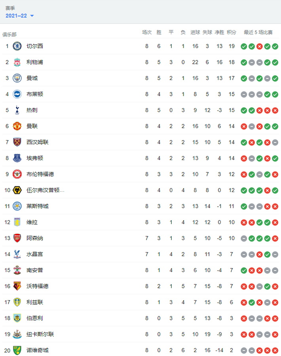Viewport: 281px width, 356px height.
Task: Click Liverpool's first green win result icon
Action: (244, 62)
